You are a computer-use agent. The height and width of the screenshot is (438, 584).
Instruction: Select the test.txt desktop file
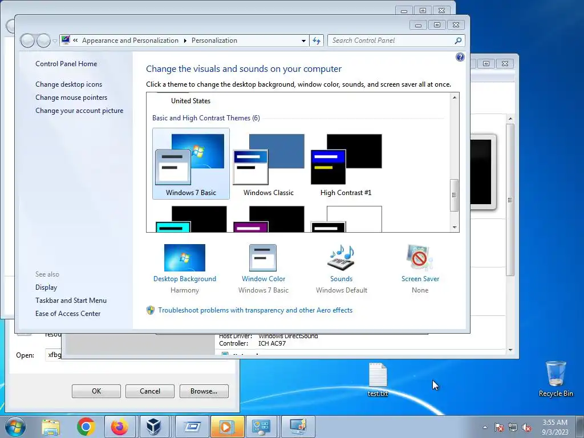(378, 380)
